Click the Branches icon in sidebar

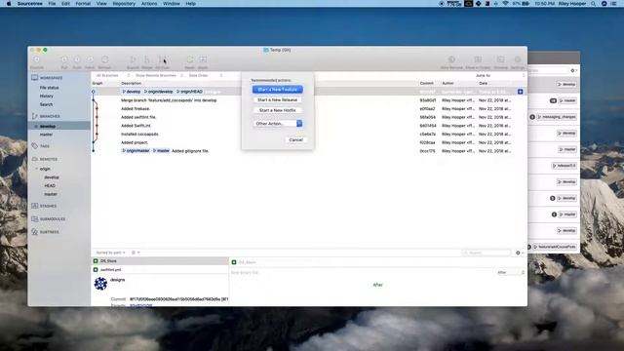click(35, 116)
